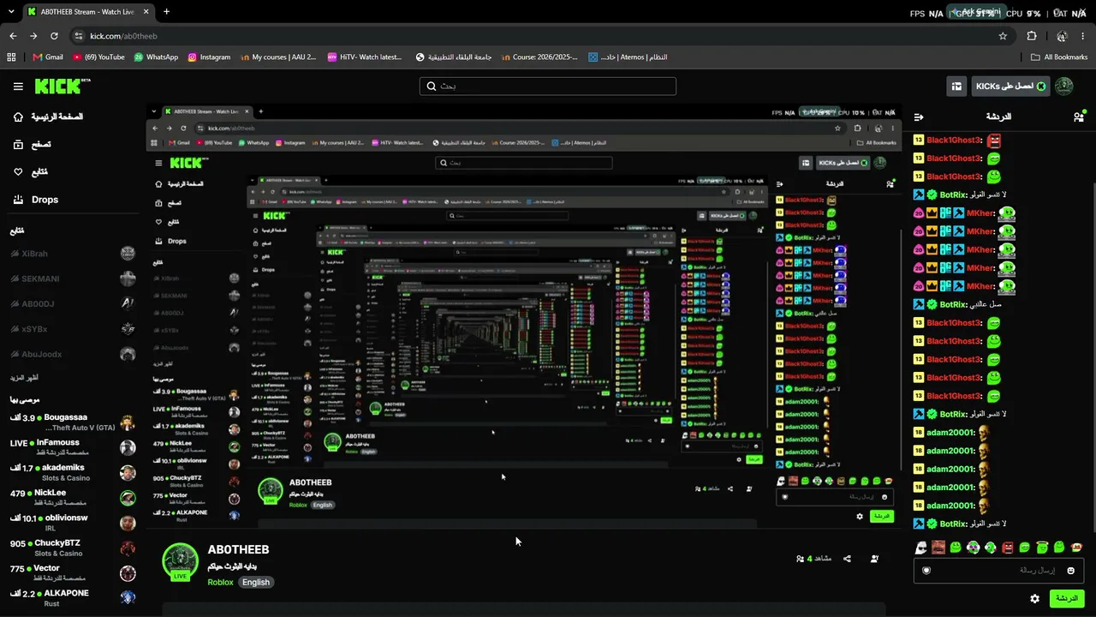
Task: Open recommended channel Bougassaa in the sidebar
Action: tap(73, 422)
